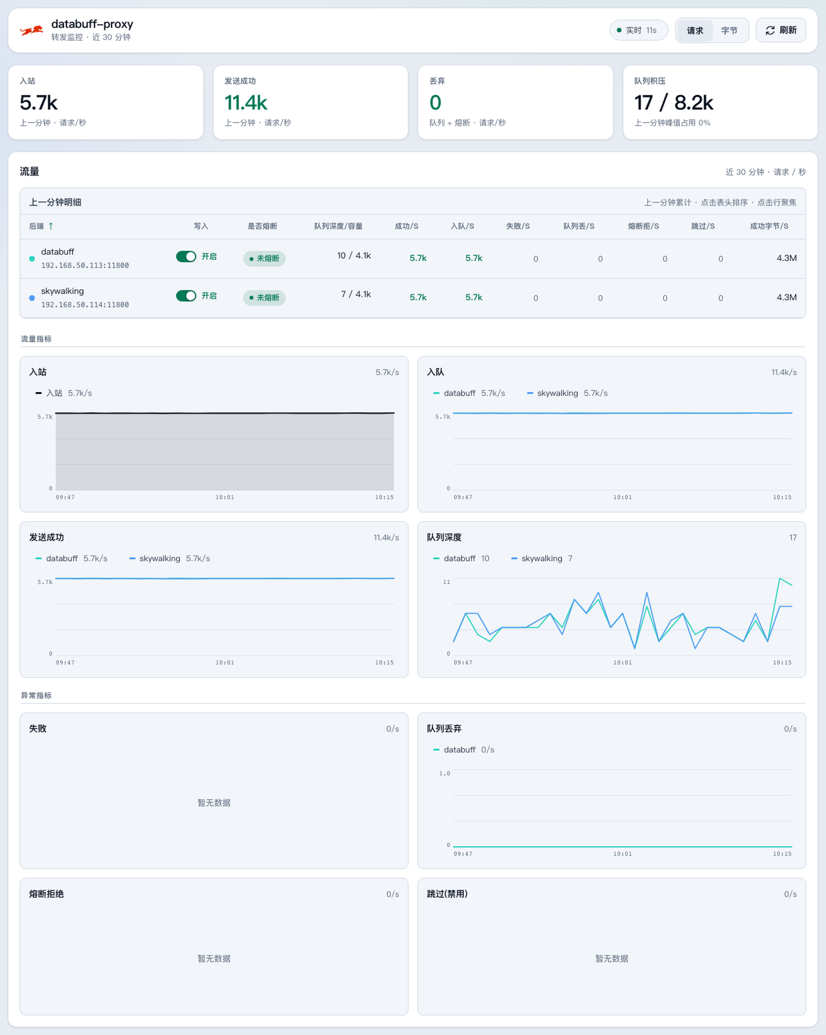Sort table by 入队/S column header
Image resolution: width=826 pixels, height=1035 pixels.
(x=462, y=226)
